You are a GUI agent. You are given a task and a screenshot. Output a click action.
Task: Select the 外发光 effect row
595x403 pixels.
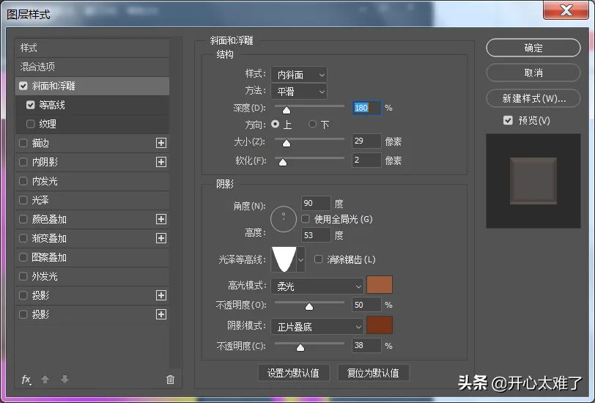point(92,276)
